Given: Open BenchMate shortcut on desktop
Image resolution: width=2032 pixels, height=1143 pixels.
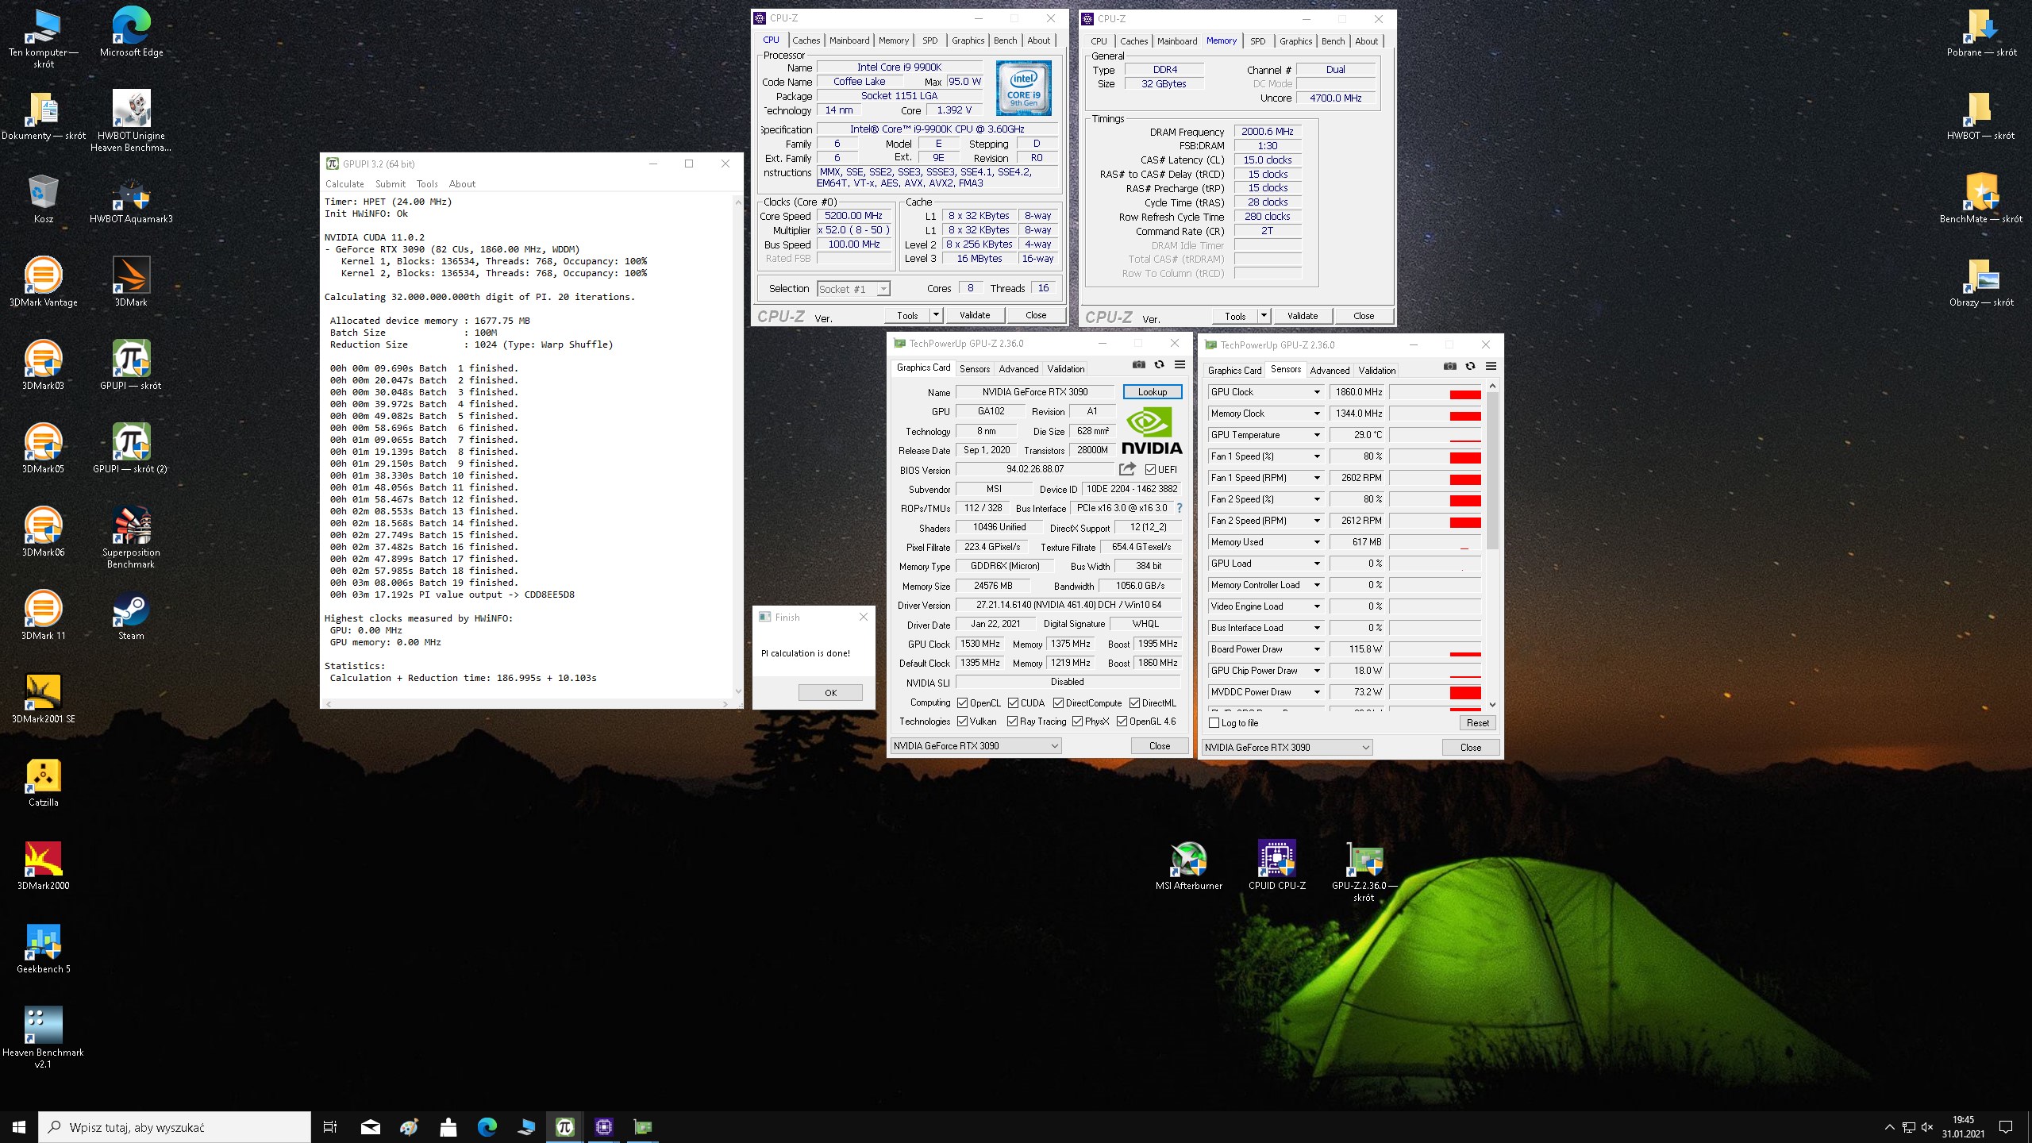Looking at the screenshot, I should pyautogui.click(x=1981, y=199).
